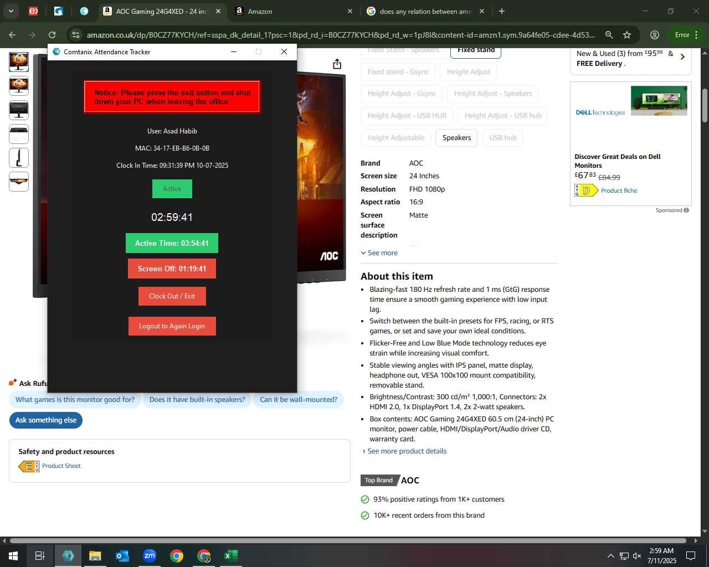This screenshot has width=709, height=567.
Task: Click the Active Time 03:54:41 label
Action: pyautogui.click(x=172, y=243)
